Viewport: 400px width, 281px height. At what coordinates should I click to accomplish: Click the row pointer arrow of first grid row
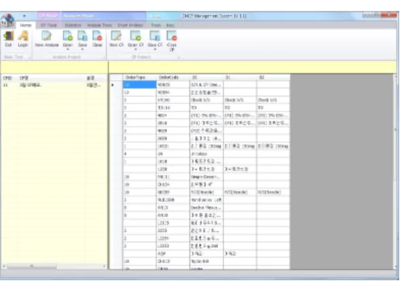pyautogui.click(x=113, y=85)
